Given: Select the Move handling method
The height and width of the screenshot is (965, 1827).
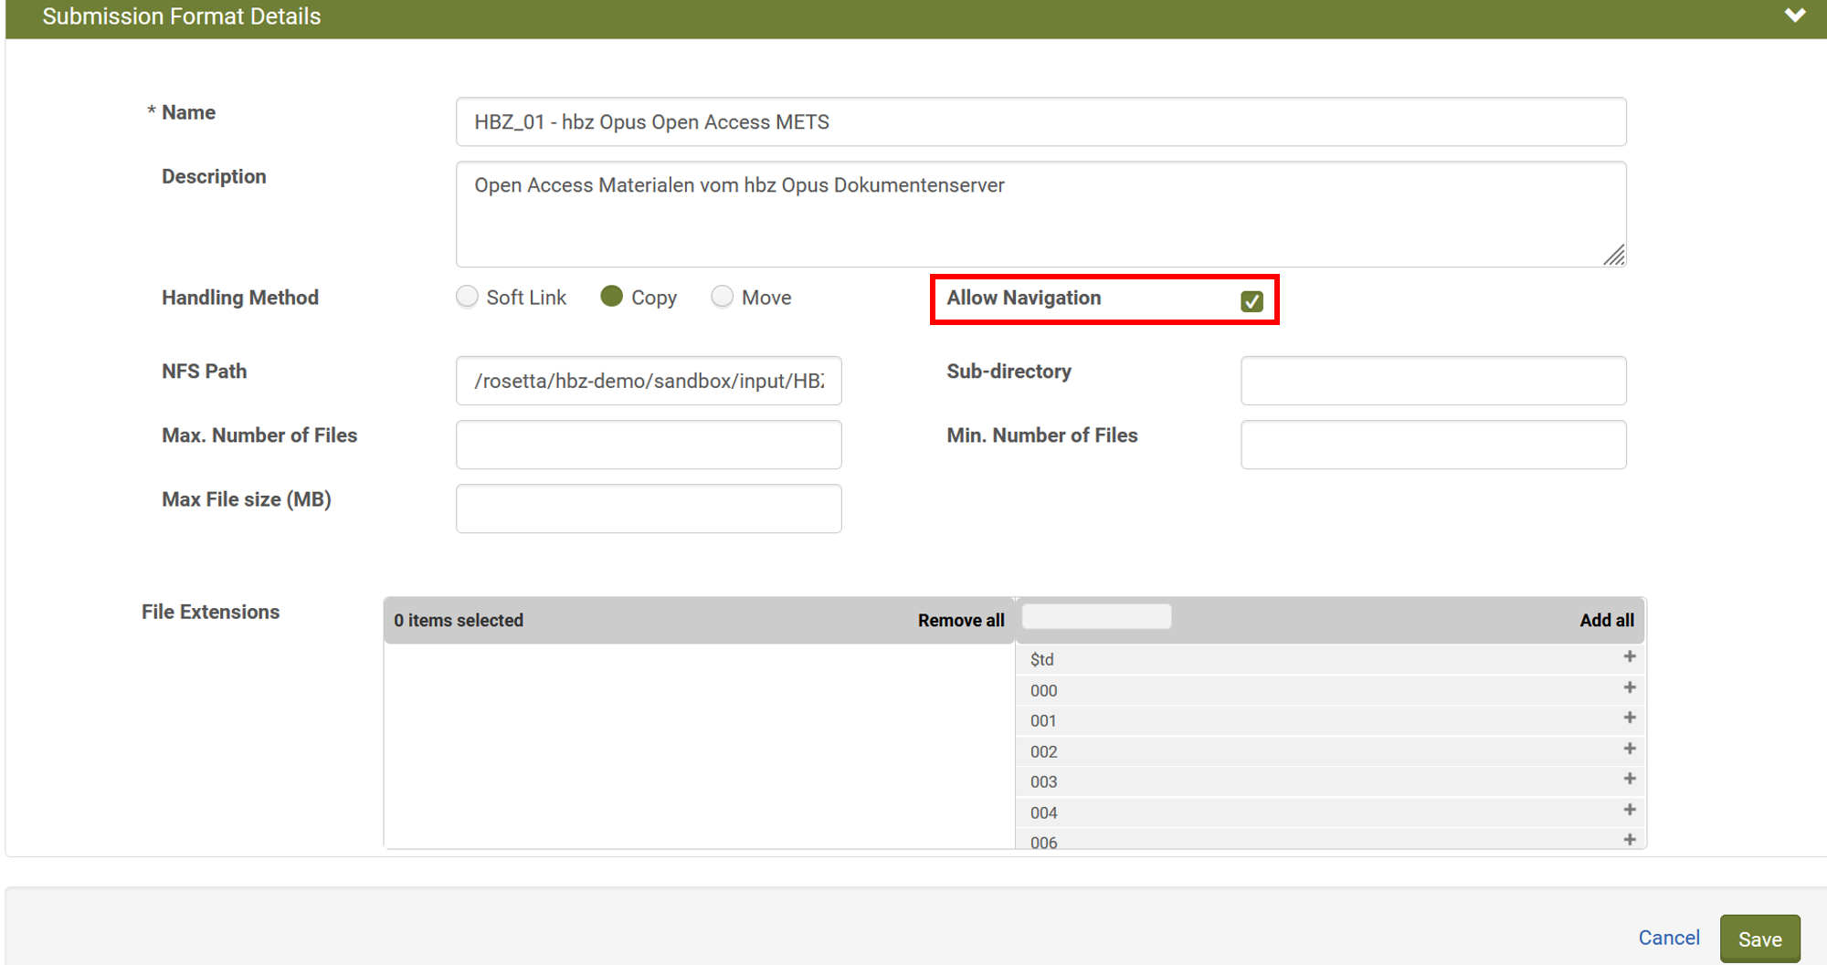Looking at the screenshot, I should click(x=722, y=297).
